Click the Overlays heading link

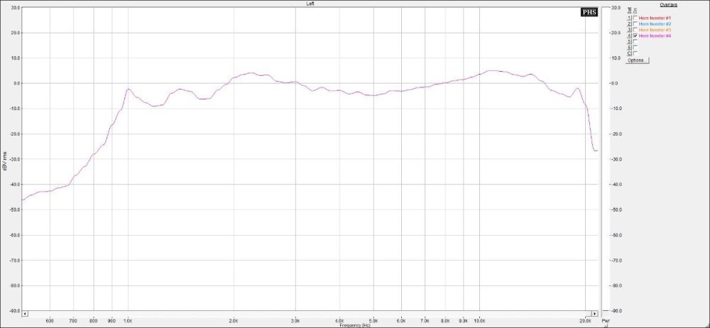click(x=670, y=4)
